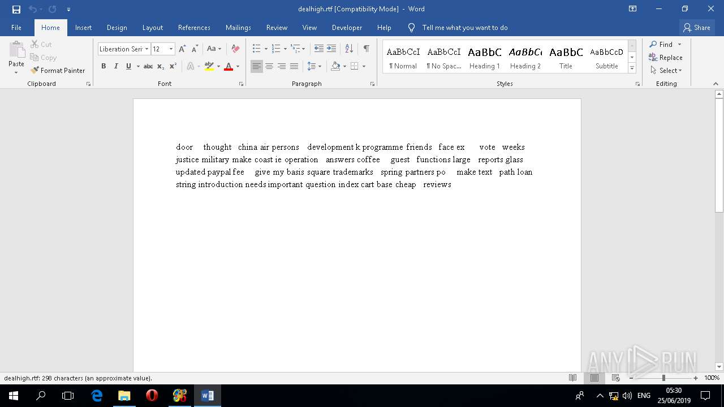Expand the Find dropdown arrow
Viewport: 724px width, 407px height.
coord(679,45)
